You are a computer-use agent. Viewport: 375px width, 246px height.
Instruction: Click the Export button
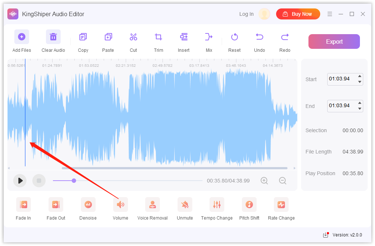334,41
